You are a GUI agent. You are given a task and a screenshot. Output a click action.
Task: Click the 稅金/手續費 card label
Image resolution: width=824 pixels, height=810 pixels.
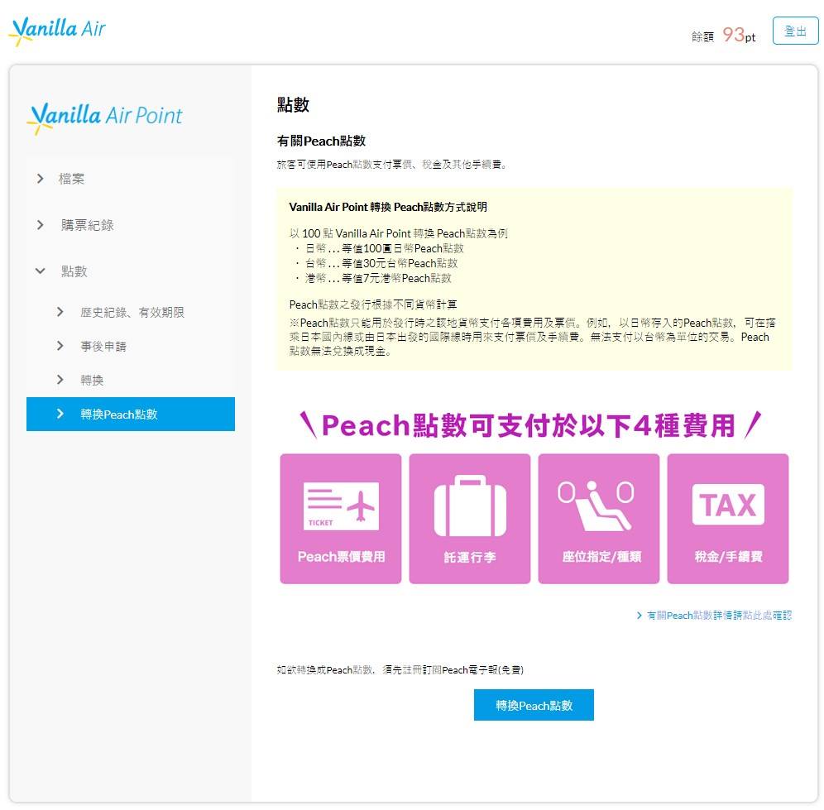[728, 557]
